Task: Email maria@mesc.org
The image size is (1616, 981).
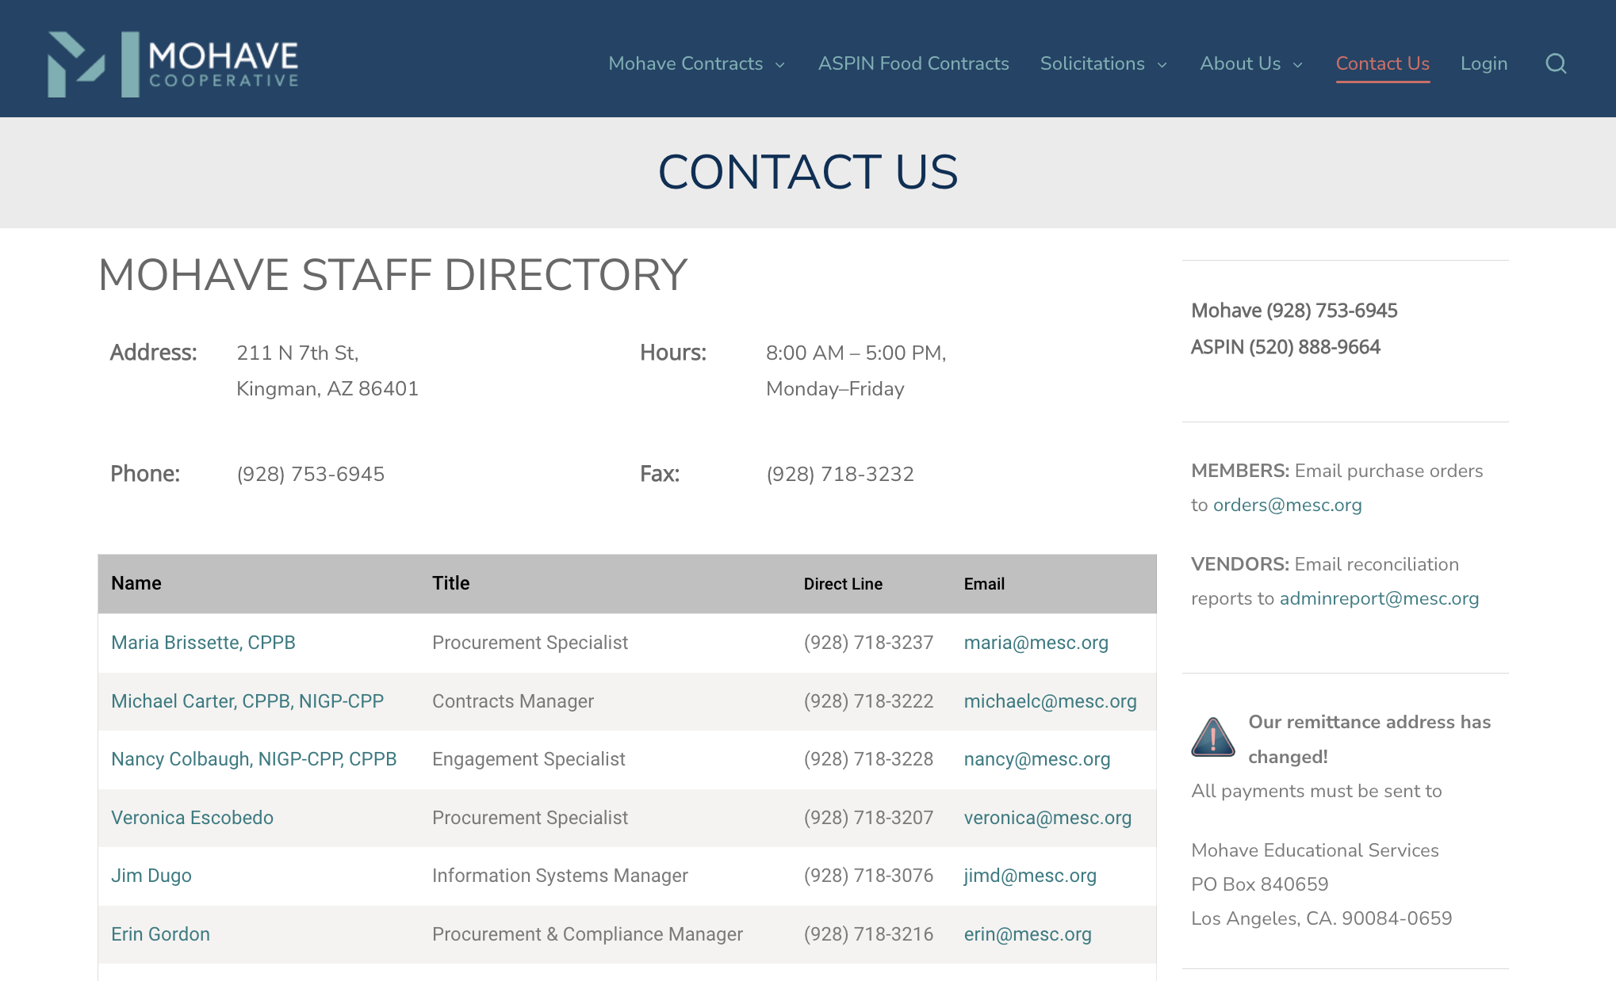Action: coord(1036,643)
